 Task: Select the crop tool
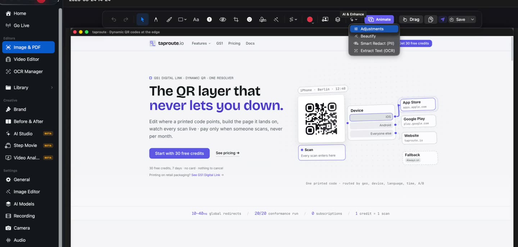236,19
